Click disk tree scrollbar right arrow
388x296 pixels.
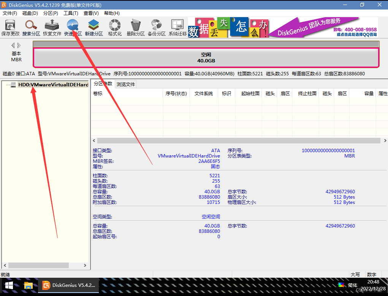tap(85, 265)
